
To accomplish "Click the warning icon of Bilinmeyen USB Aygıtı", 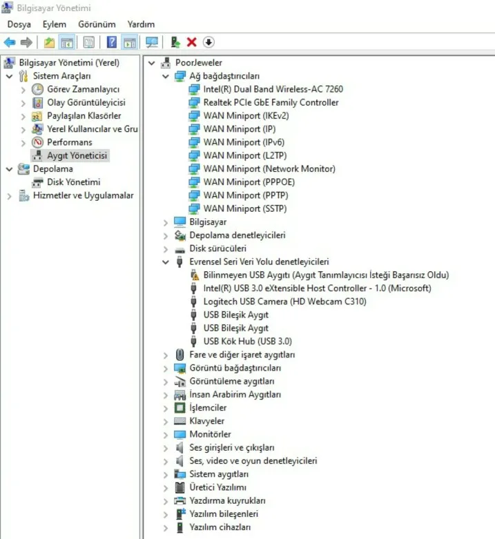I will click(x=194, y=275).
